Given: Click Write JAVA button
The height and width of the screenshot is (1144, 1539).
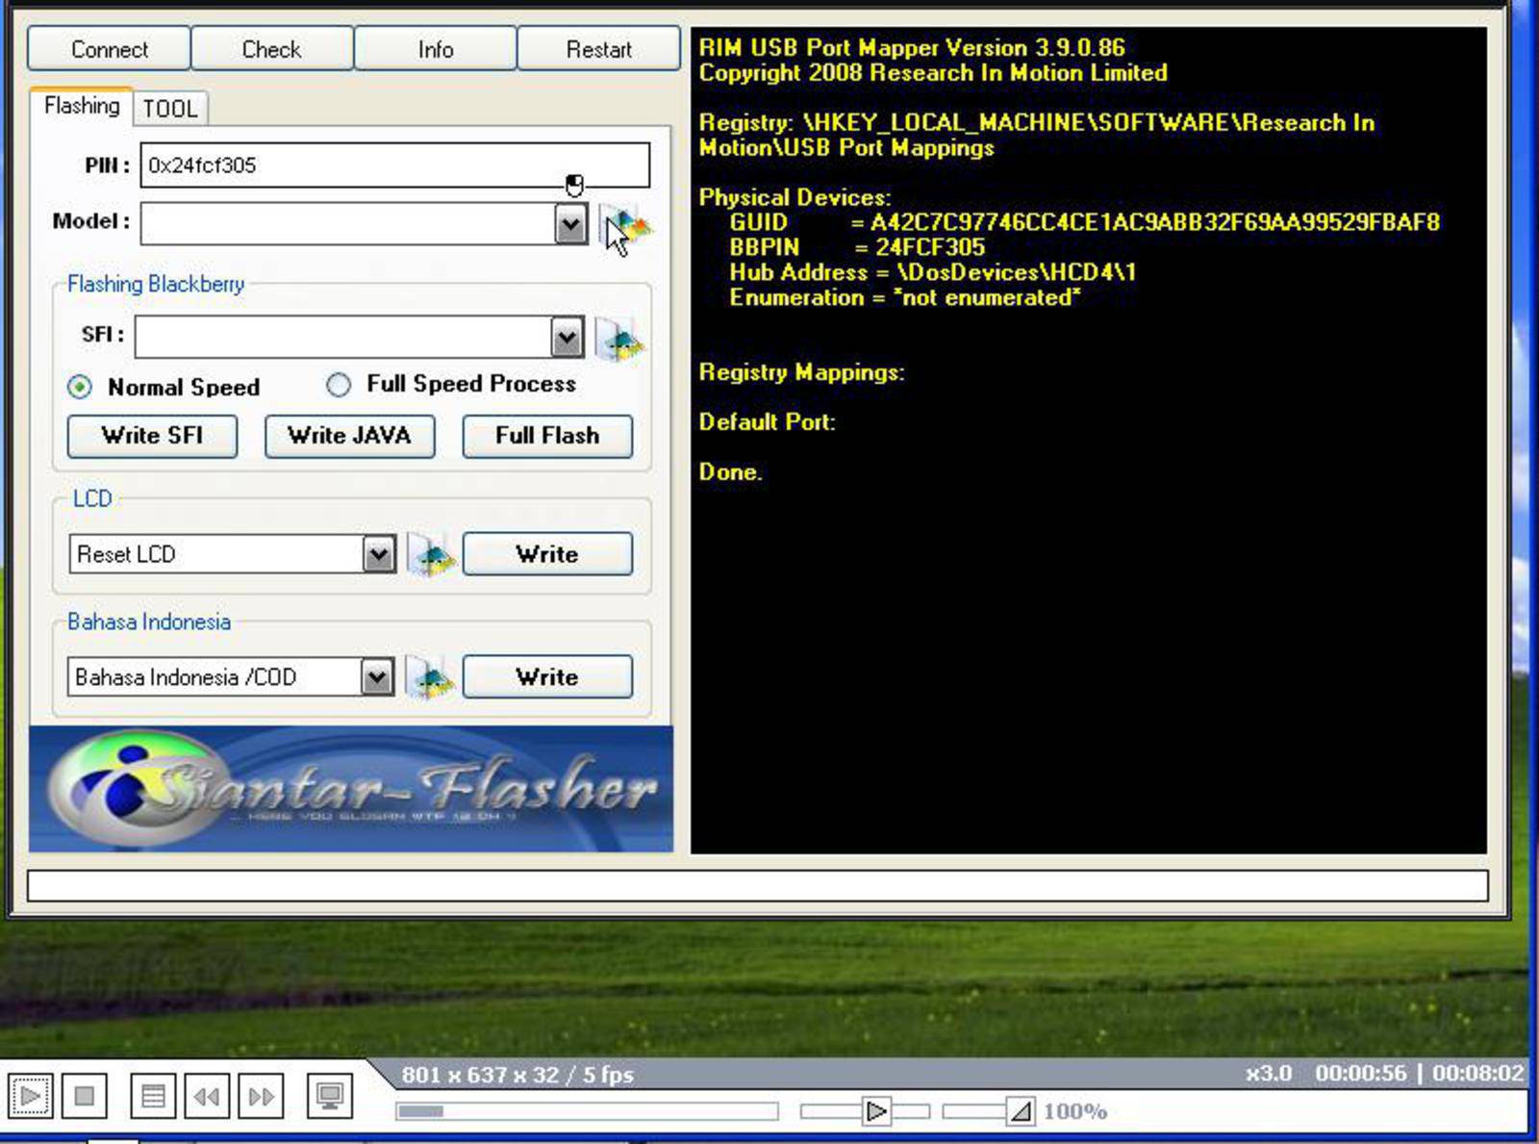Looking at the screenshot, I should click(x=349, y=436).
